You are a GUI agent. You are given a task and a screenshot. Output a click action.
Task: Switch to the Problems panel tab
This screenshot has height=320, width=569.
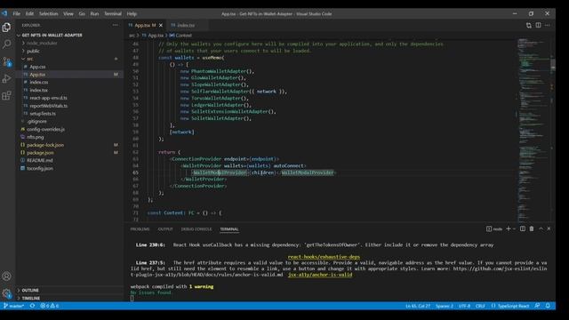point(140,229)
